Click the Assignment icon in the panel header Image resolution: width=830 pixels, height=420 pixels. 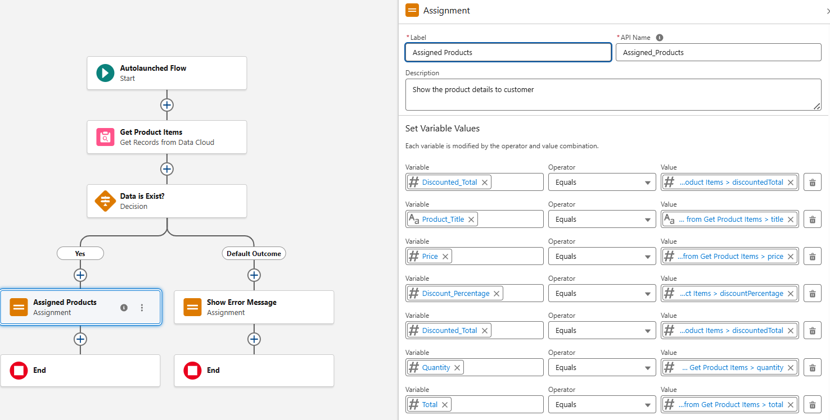(x=412, y=10)
